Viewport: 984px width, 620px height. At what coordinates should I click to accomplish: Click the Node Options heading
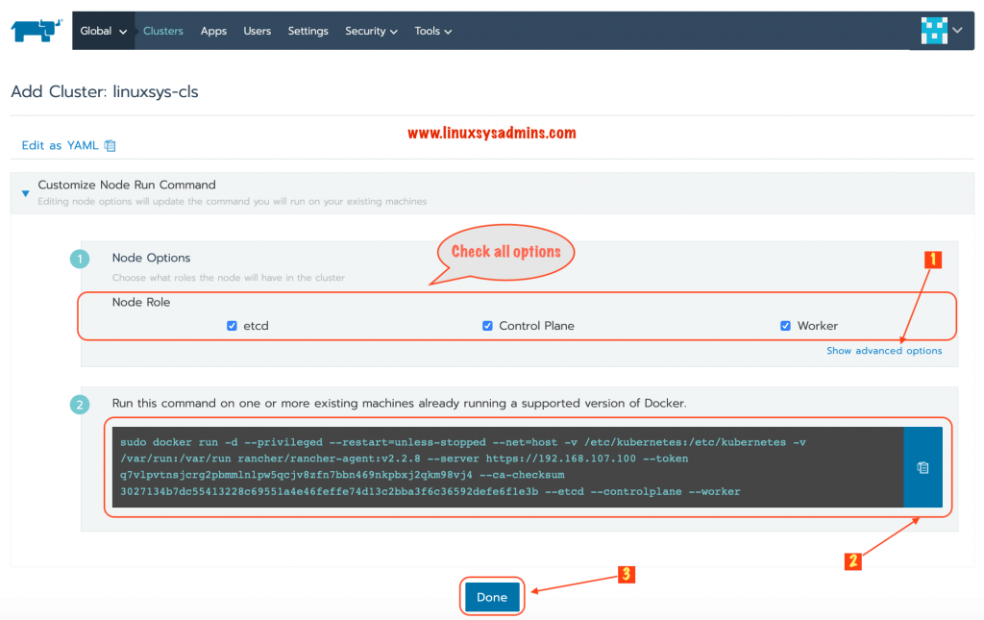[x=151, y=258]
